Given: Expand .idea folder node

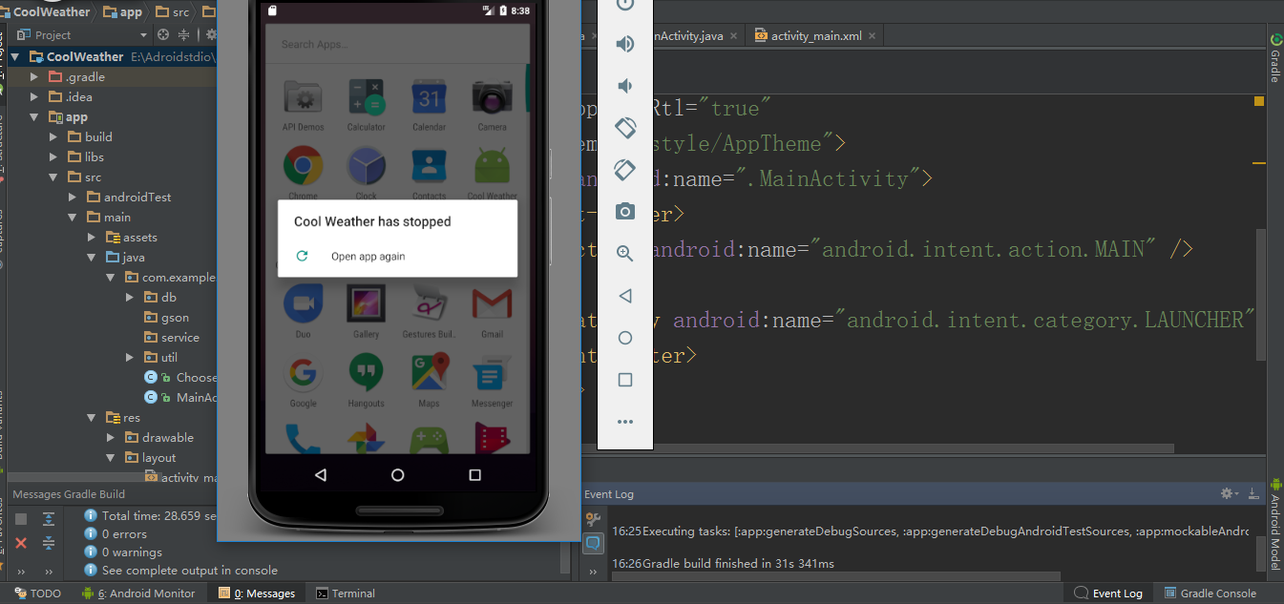Looking at the screenshot, I should pos(34,96).
